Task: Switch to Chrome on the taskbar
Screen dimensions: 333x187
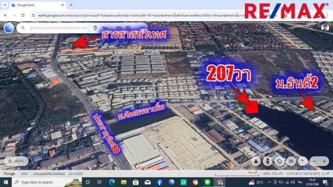Action: click(219, 182)
